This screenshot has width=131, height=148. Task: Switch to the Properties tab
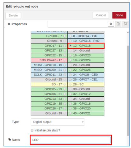coord(26,24)
